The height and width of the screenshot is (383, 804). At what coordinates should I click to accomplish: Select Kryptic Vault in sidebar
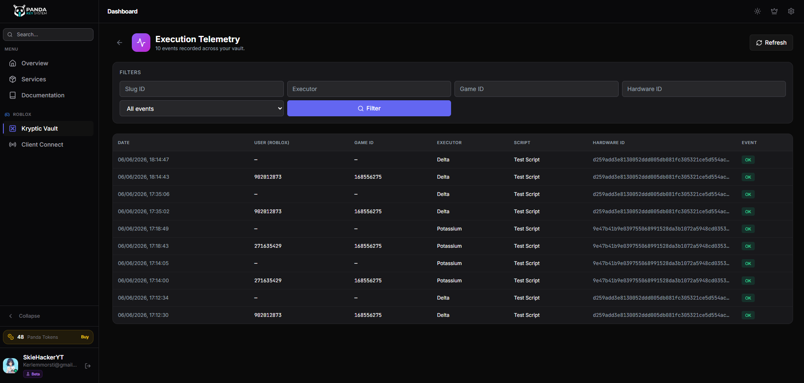pos(48,129)
